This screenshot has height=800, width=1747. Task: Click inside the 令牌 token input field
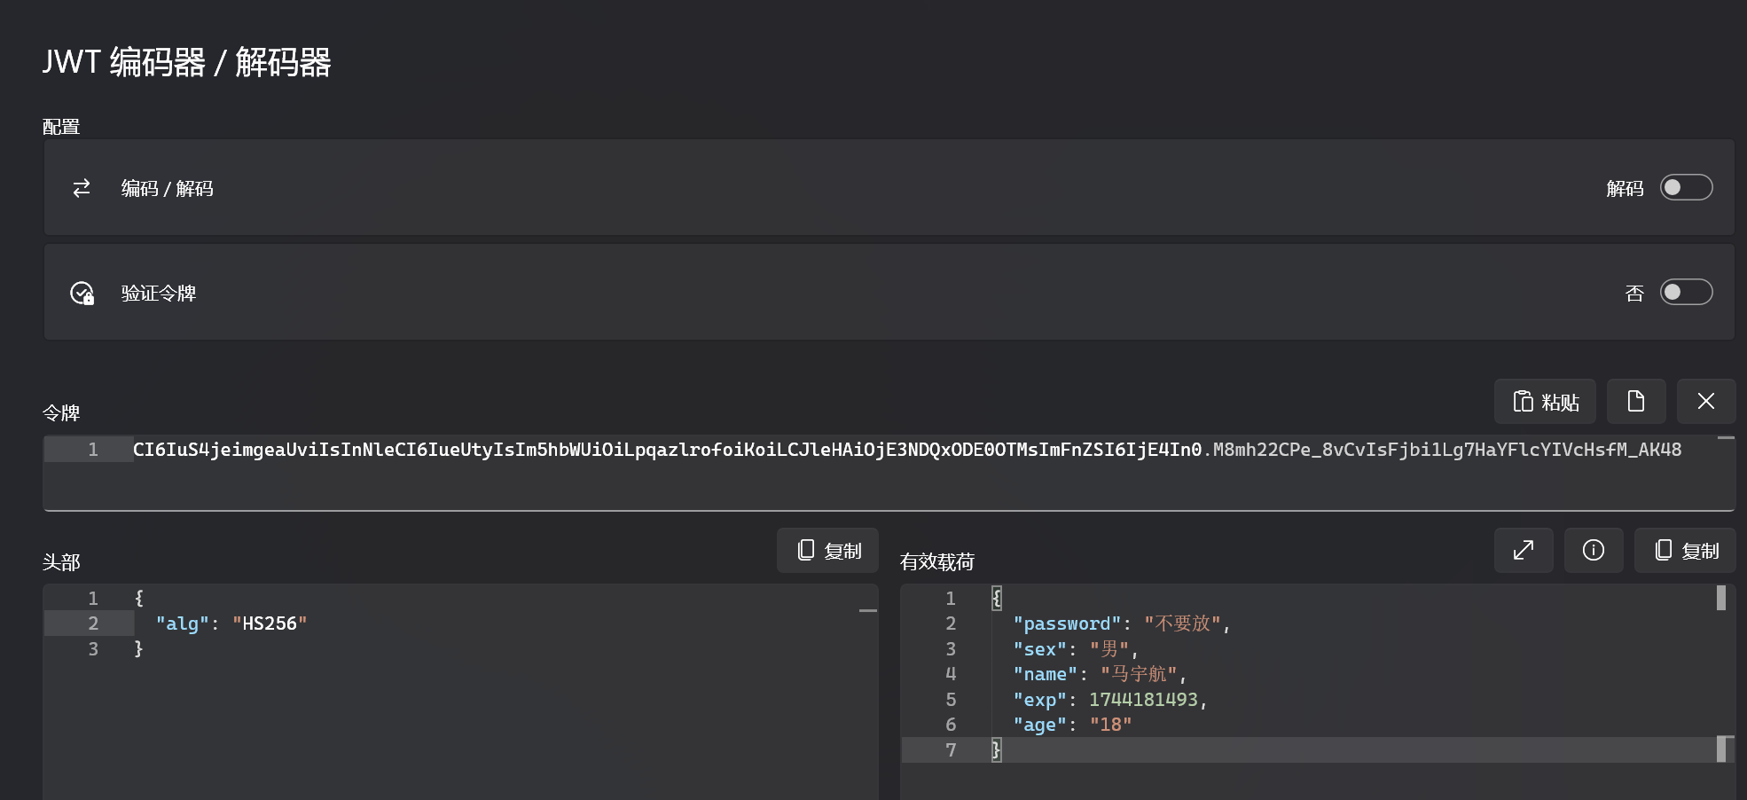pyautogui.click(x=887, y=479)
